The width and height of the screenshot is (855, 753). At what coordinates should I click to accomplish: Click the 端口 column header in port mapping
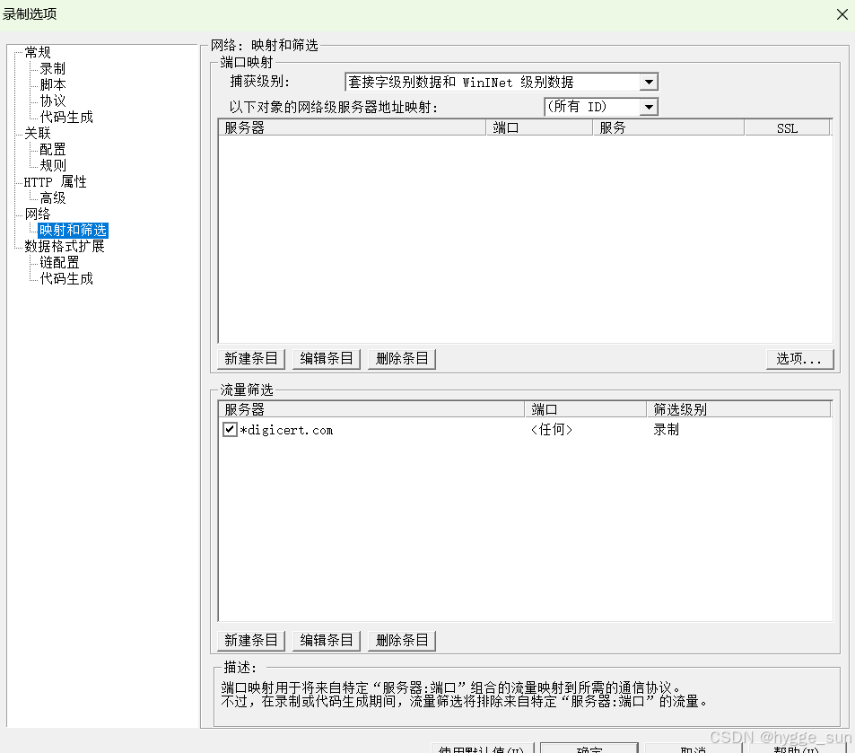(x=539, y=127)
